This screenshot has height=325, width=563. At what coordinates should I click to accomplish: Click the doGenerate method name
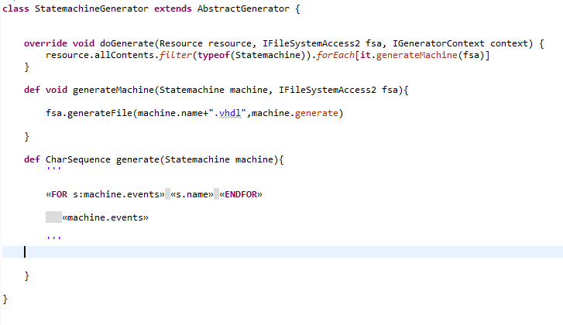(127, 43)
